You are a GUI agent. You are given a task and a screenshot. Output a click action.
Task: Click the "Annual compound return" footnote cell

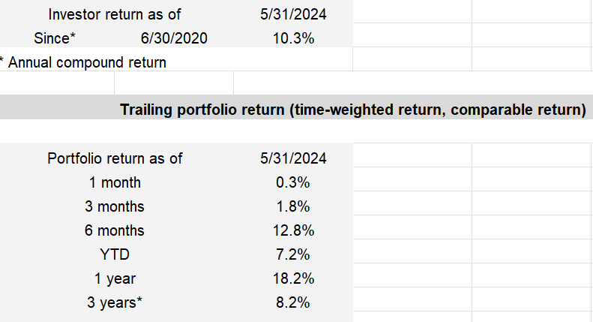[86, 62]
